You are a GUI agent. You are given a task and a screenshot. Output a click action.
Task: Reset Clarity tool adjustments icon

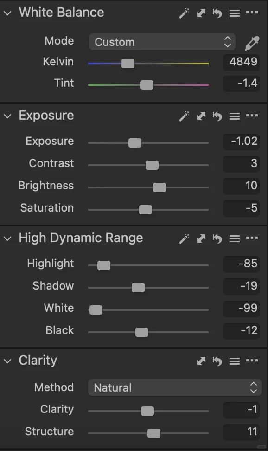217,361
